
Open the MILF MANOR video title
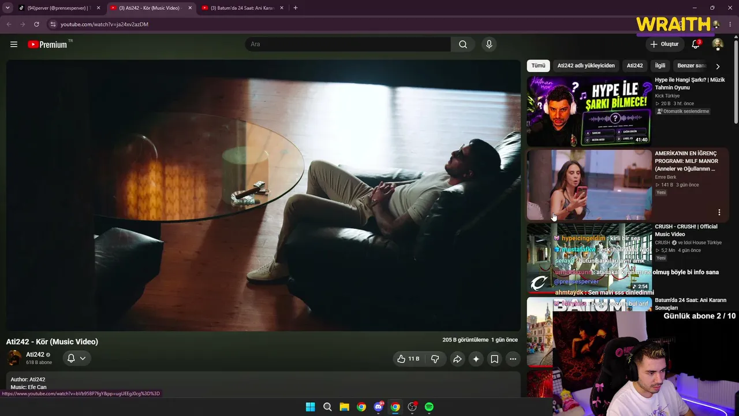click(x=686, y=161)
